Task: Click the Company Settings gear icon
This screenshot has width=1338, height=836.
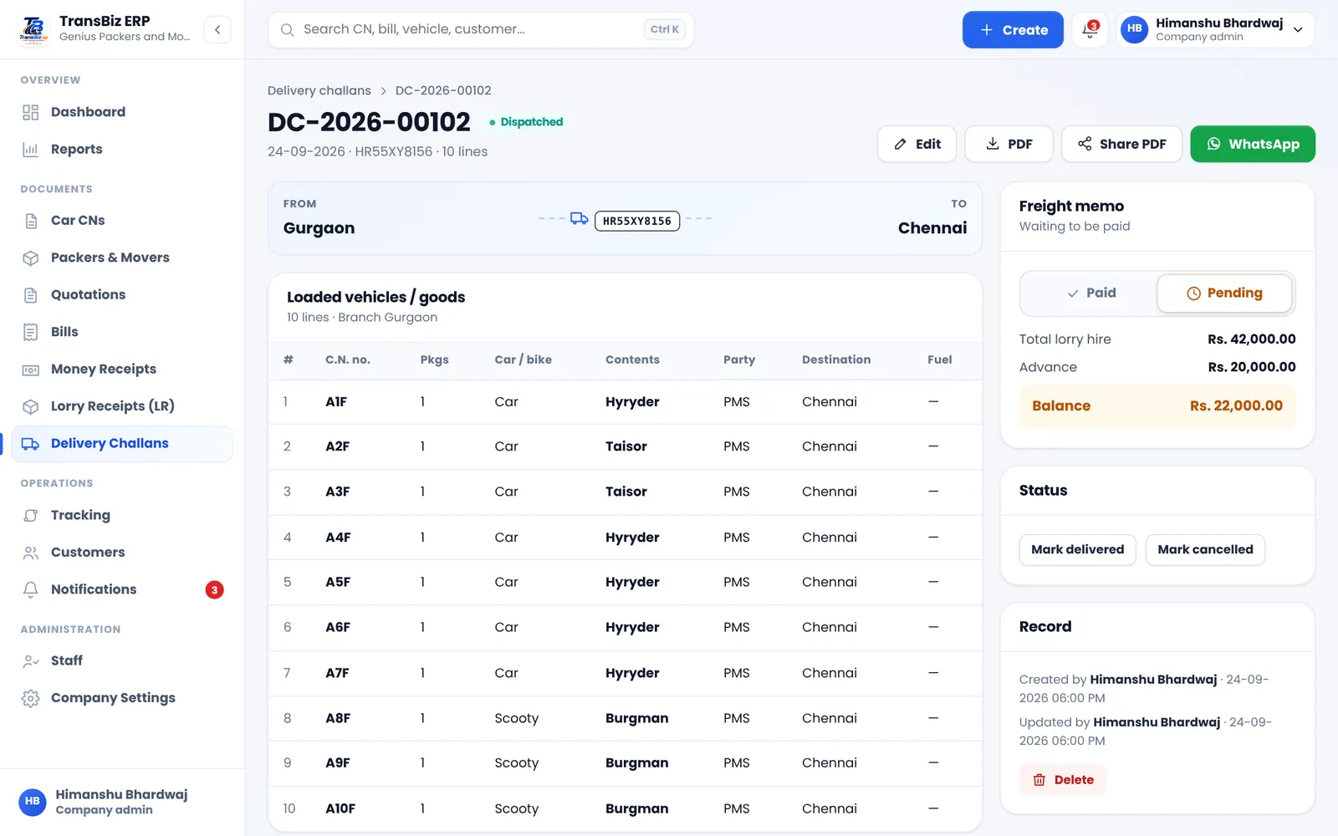Action: coord(31,698)
